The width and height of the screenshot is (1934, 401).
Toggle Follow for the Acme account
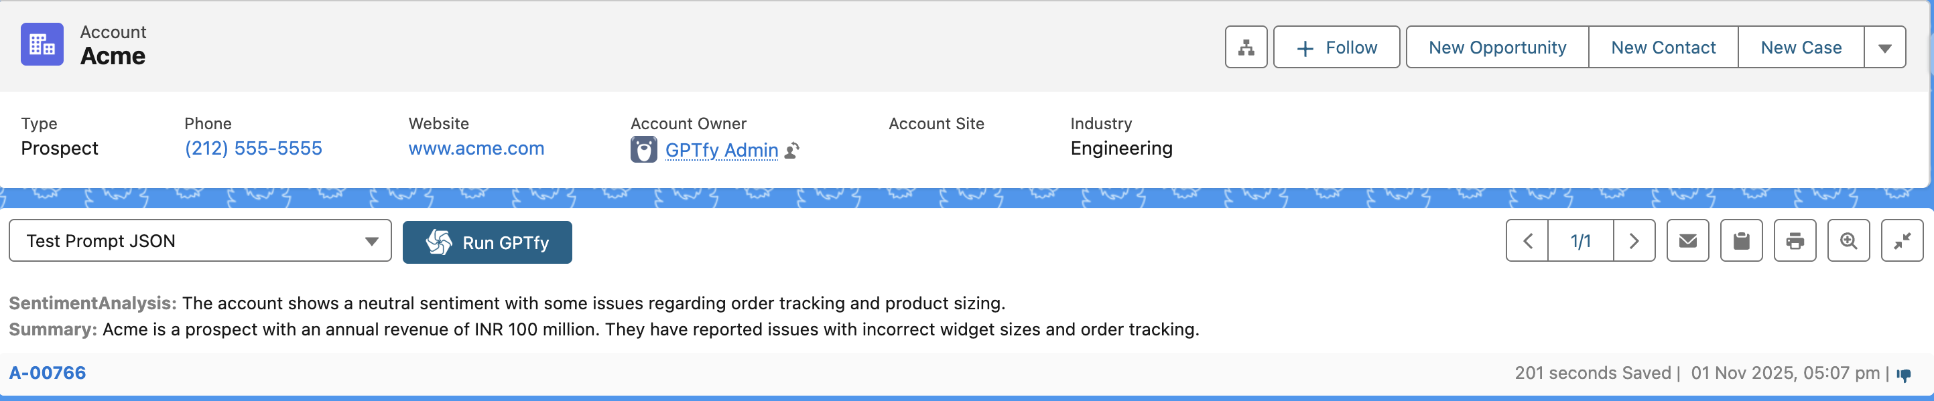(1336, 48)
